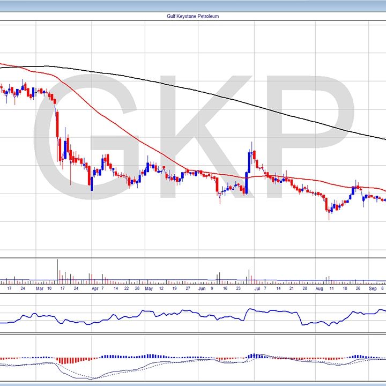Select the Apr label on date axis
386x386 pixels.
[x=95, y=288]
